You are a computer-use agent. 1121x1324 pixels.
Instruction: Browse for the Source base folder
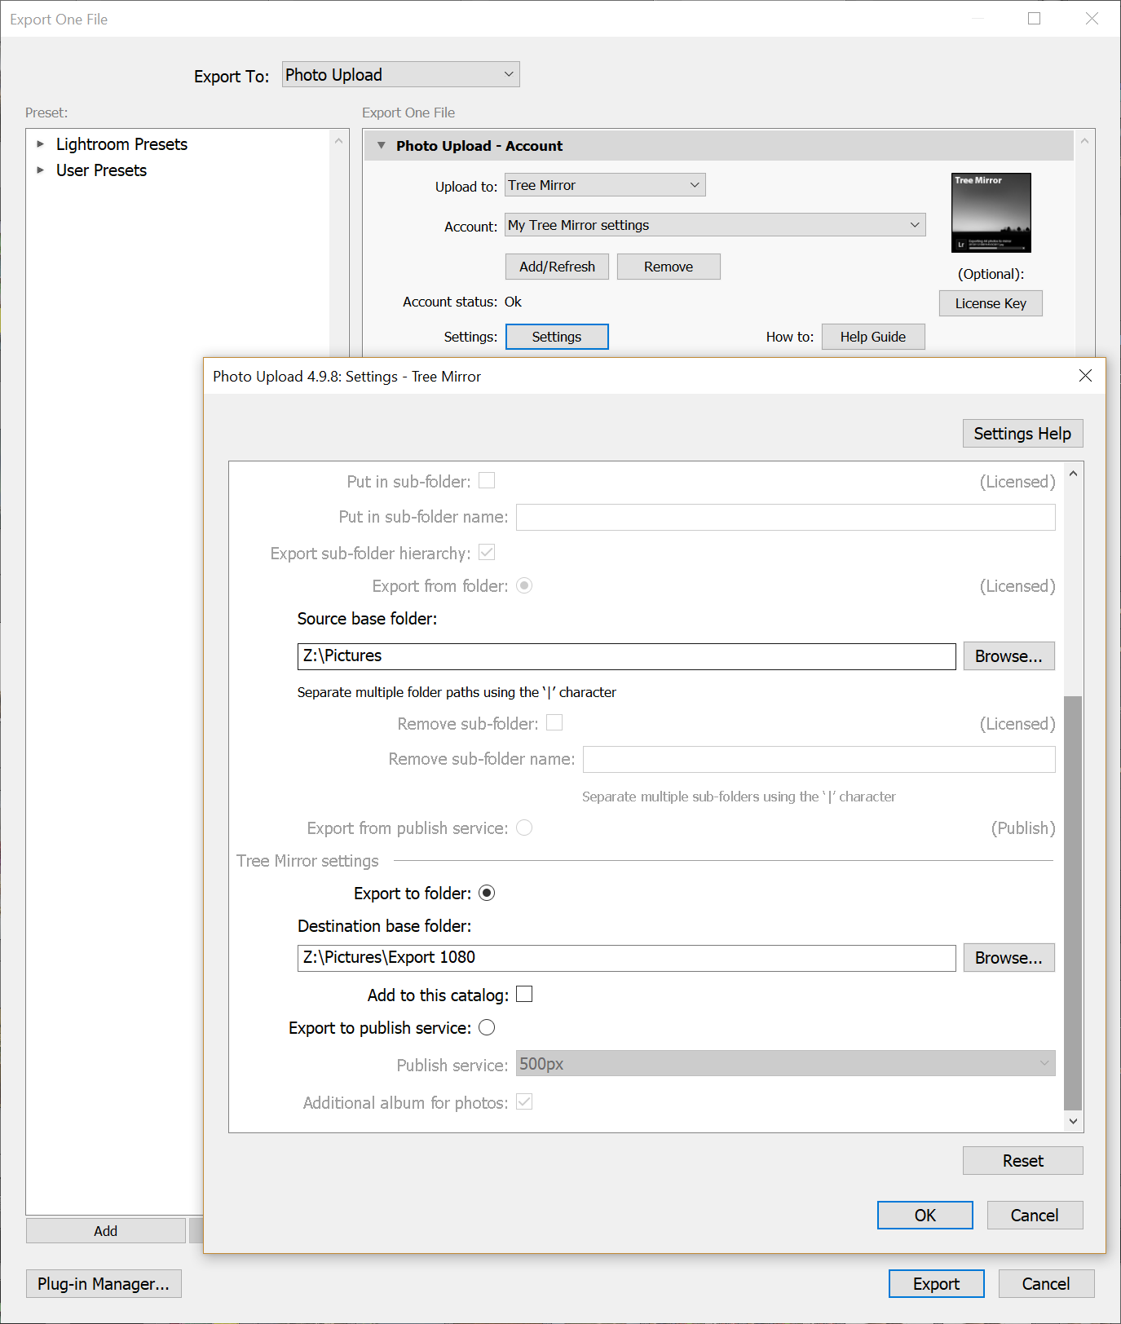(x=1008, y=656)
